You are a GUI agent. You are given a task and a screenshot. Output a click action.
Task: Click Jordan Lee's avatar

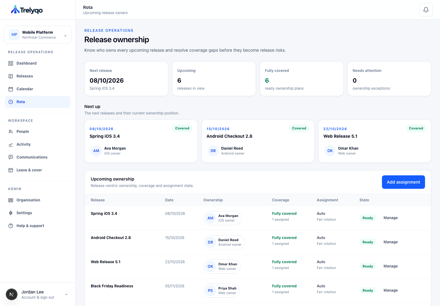12,294
